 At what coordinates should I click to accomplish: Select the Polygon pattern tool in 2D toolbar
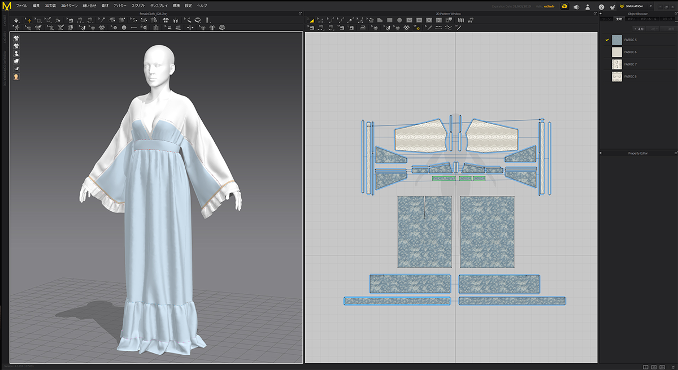pyautogui.click(x=380, y=20)
